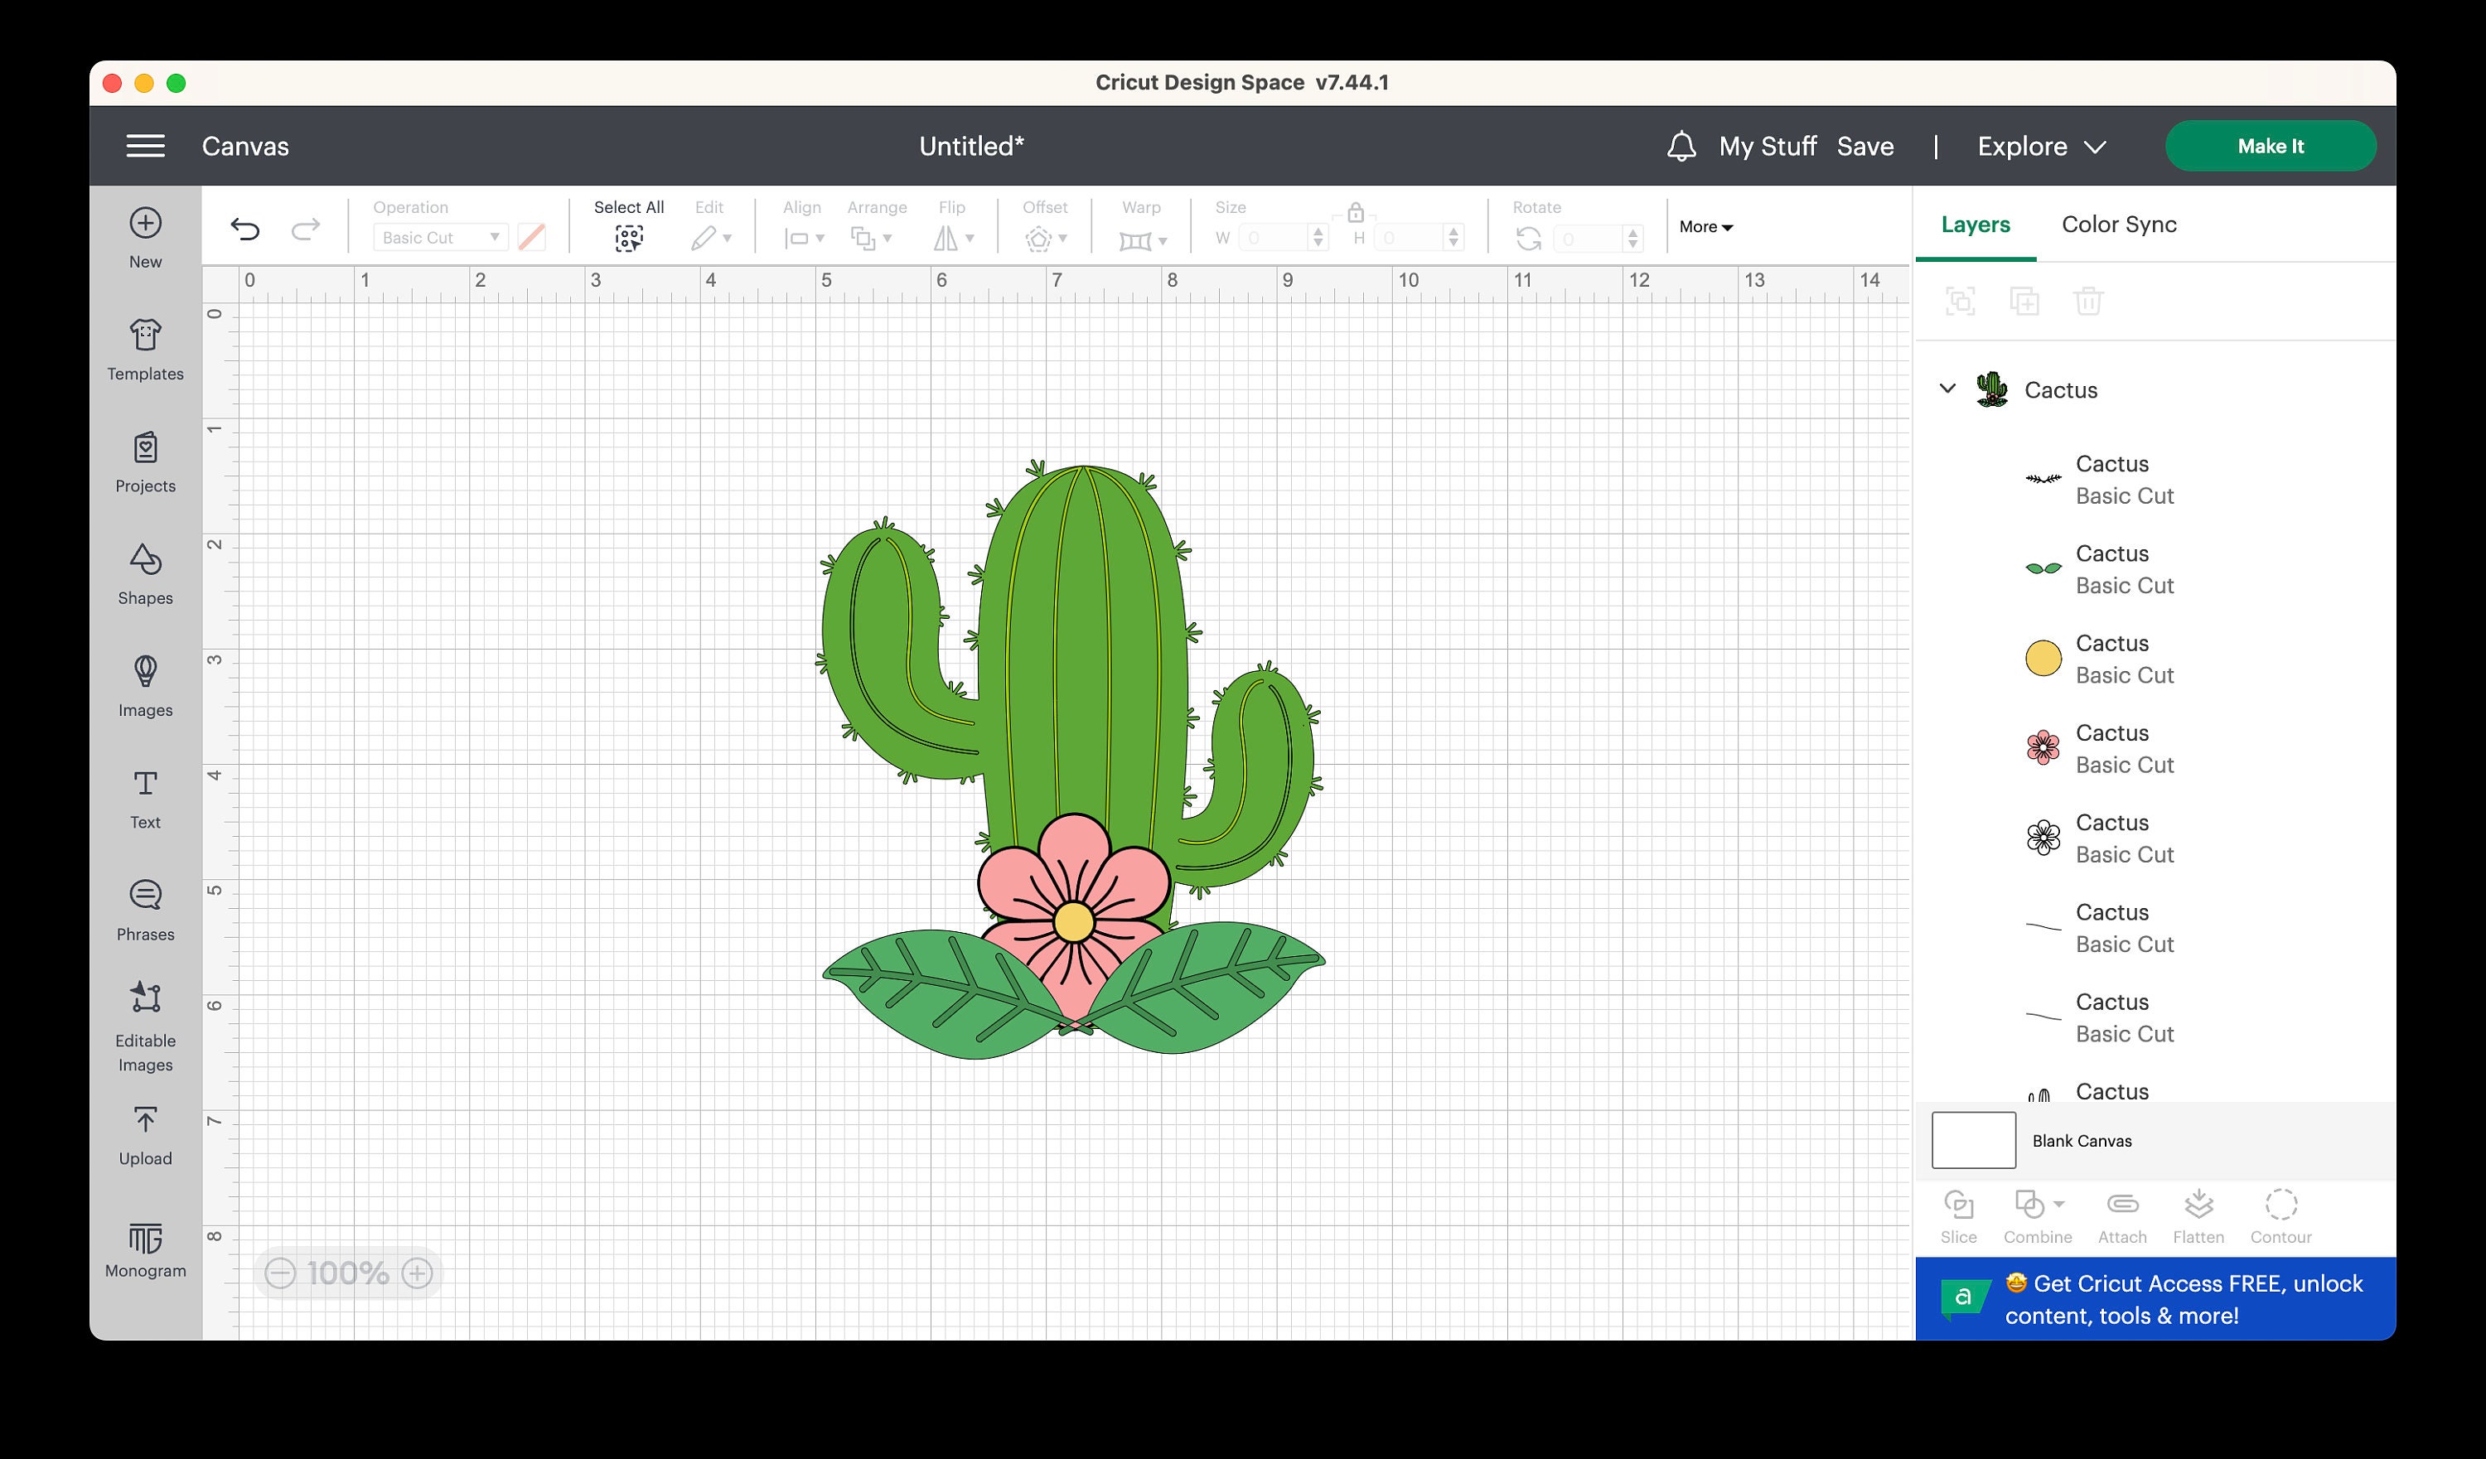Viewport: 2486px width, 1459px height.
Task: Open the Operation dropdown showing Basic Cut
Action: (x=439, y=237)
